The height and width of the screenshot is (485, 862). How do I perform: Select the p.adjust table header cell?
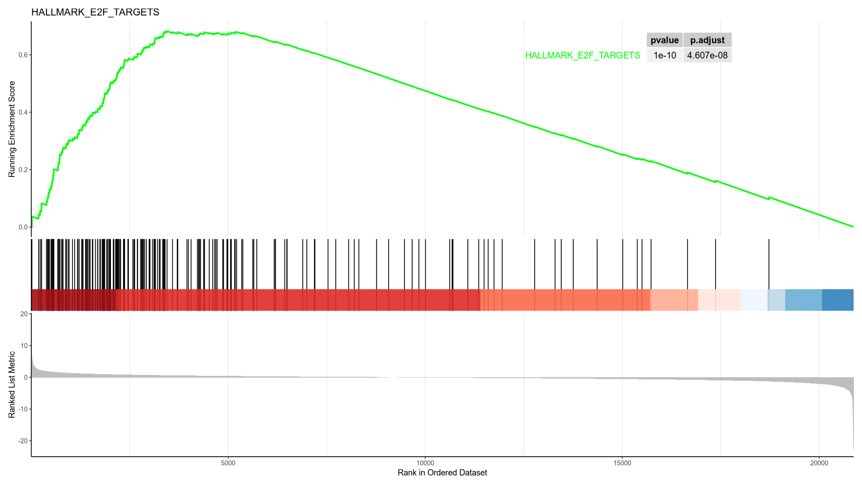(707, 40)
